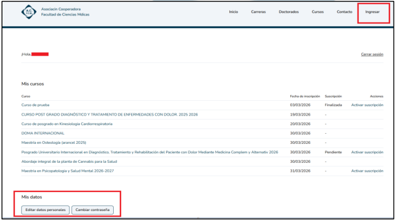The height and width of the screenshot is (221, 395).
Task: Open Kinesiología Cardiorrespiratoria postgraduate course
Action: click(x=67, y=124)
